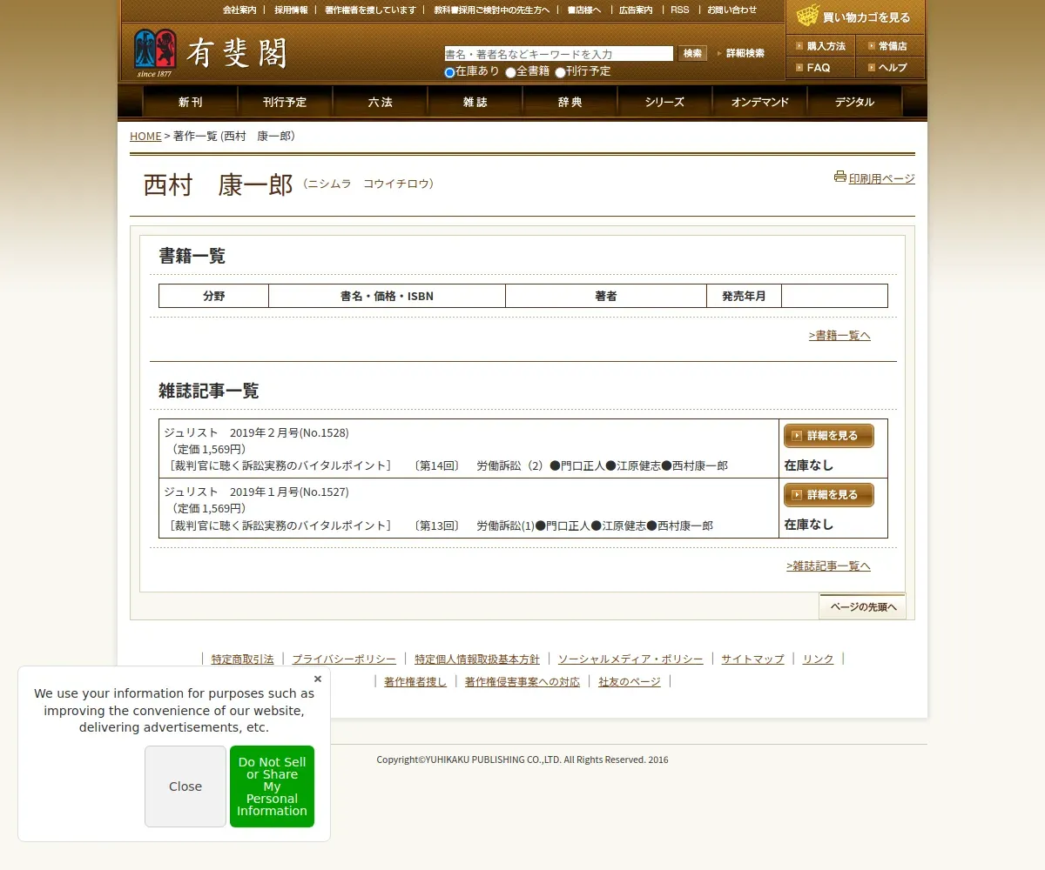This screenshot has width=1045, height=870.
Task: Click the 書名・価格・ISBN column header
Action: click(x=387, y=296)
